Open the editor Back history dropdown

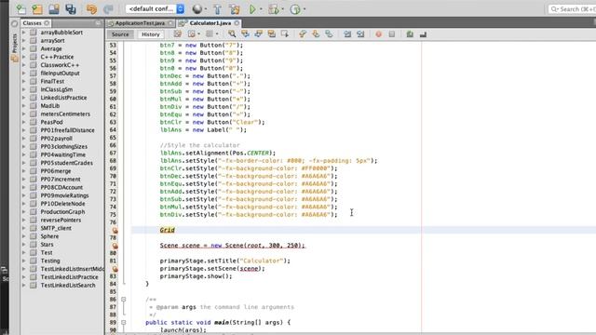coord(198,34)
